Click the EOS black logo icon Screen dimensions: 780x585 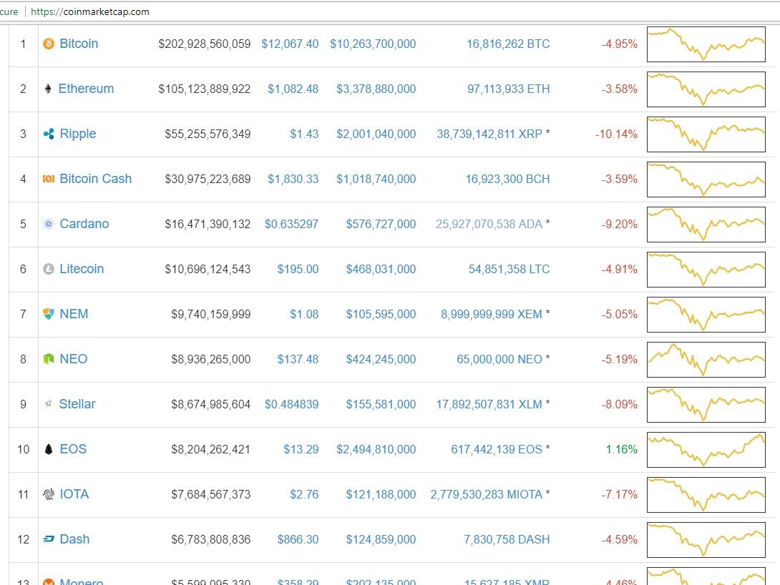point(48,449)
